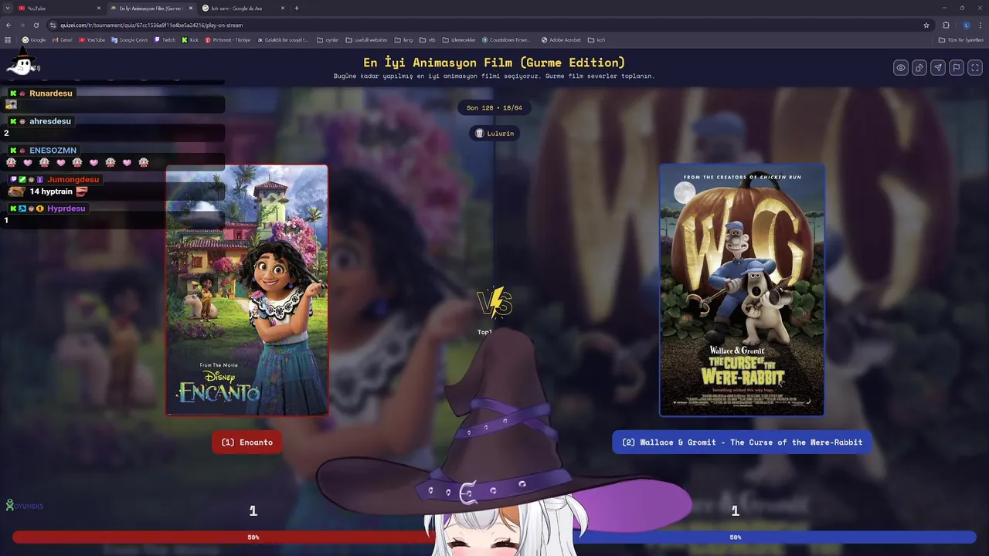Open the Google Çeviri bookmark
Image resolution: width=989 pixels, height=556 pixels.
130,40
